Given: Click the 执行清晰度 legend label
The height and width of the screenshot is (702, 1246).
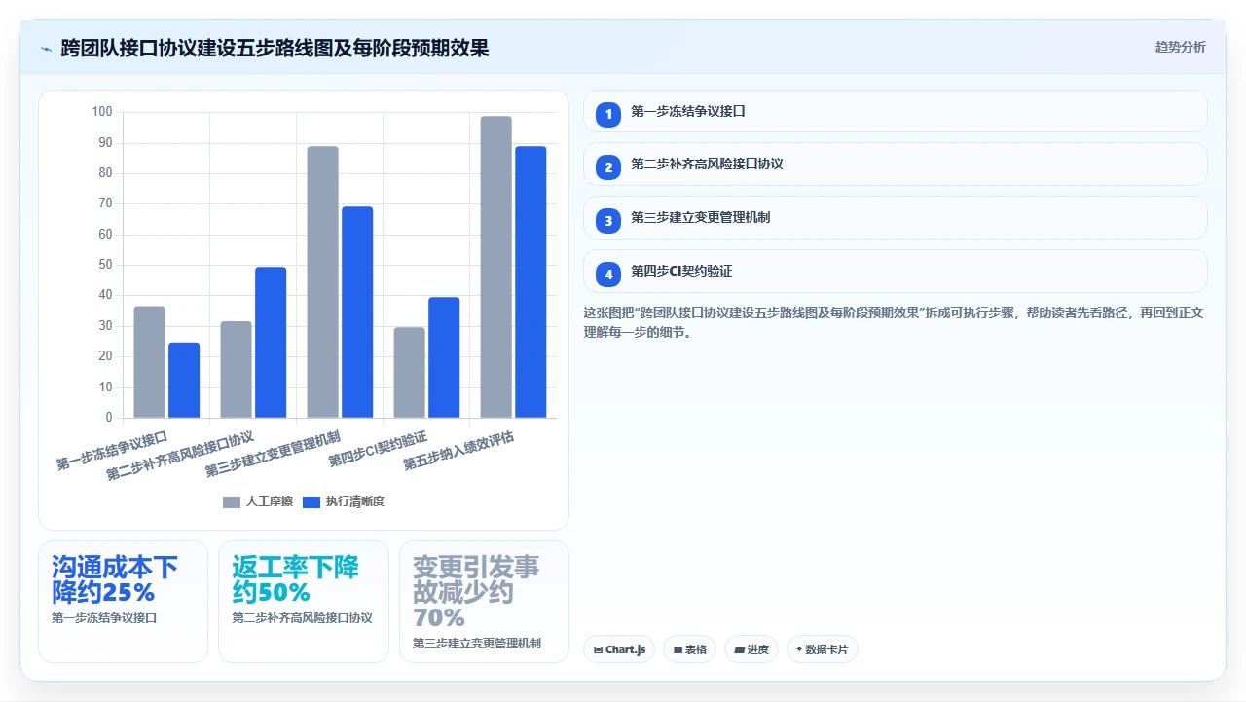Looking at the screenshot, I should point(355,501).
